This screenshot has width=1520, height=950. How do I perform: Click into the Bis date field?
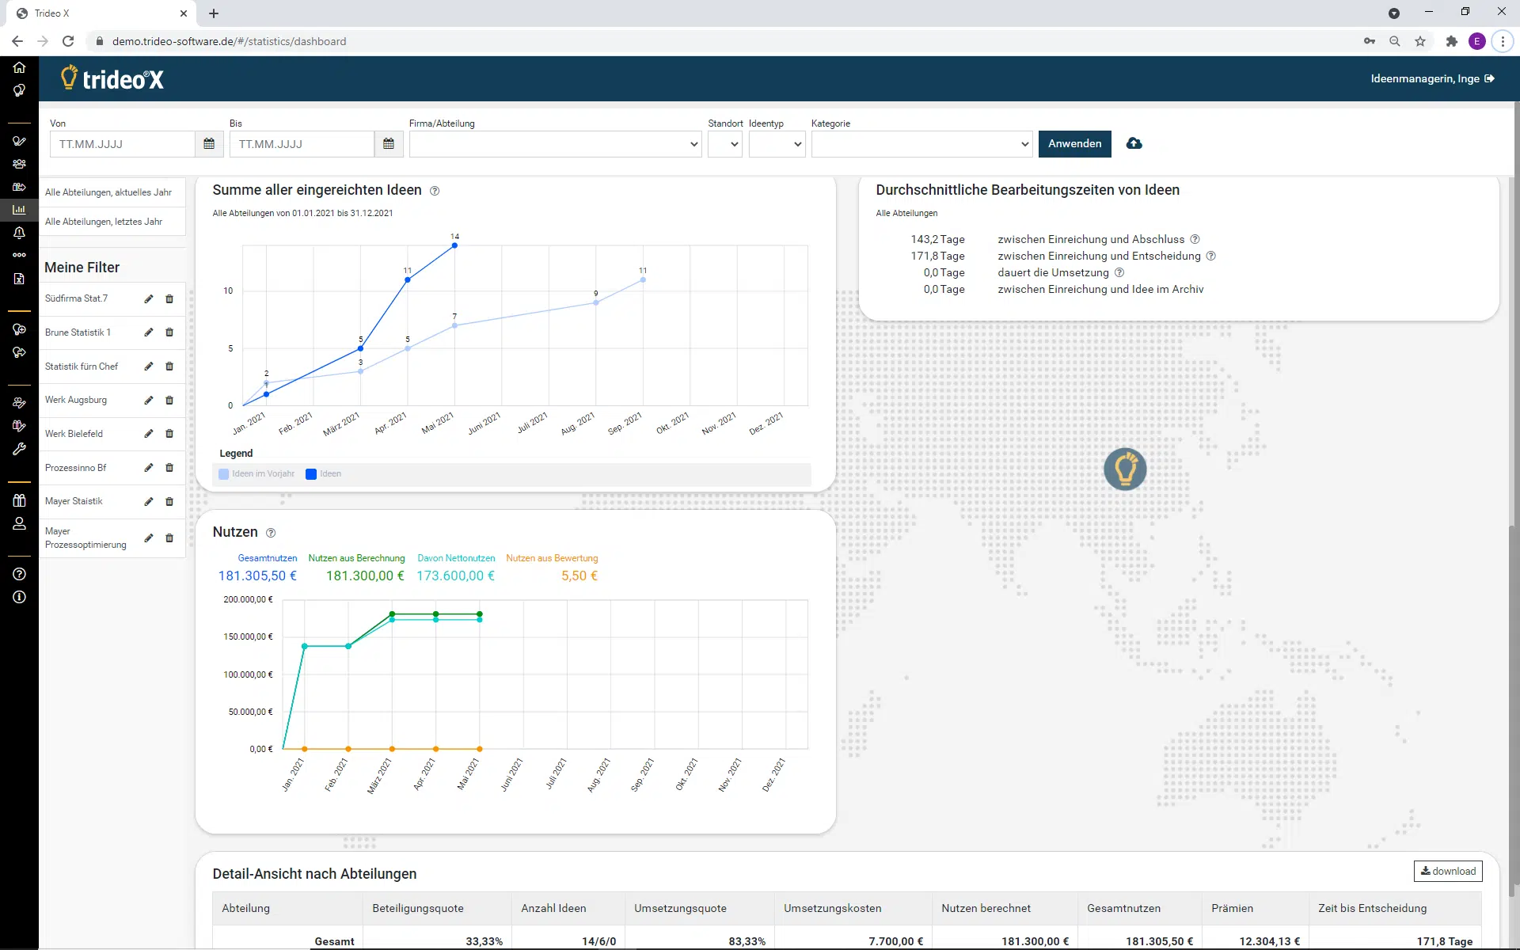[302, 144]
